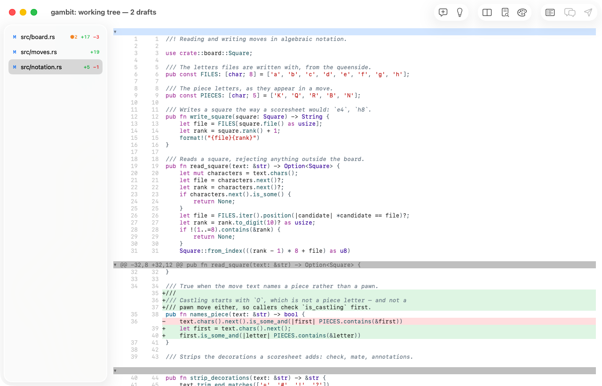Click the '+17' additions count for board.rs
Screen dimensions: 602x386
[x=85, y=37]
